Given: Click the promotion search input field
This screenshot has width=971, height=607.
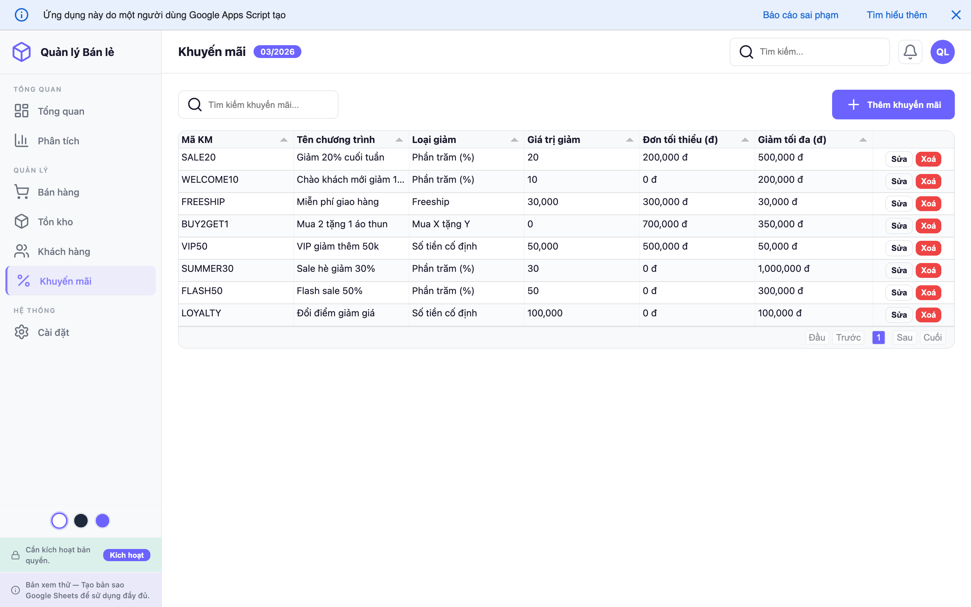Looking at the screenshot, I should 258,105.
